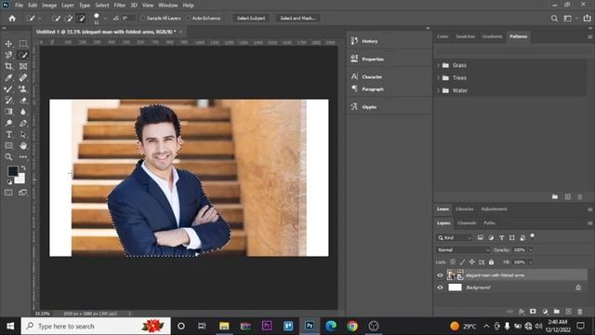Select the Dodge tool

8,123
